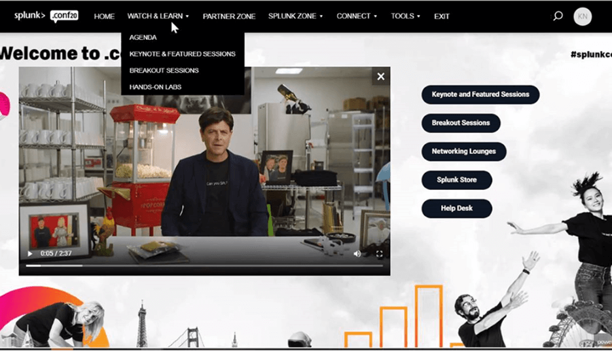Close the video popup with X

coord(381,77)
